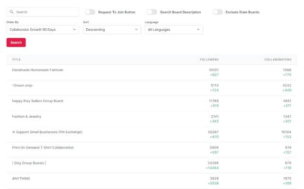This screenshot has height=189, width=304.
Task: Click the search magnifier icon
Action: click(12, 12)
